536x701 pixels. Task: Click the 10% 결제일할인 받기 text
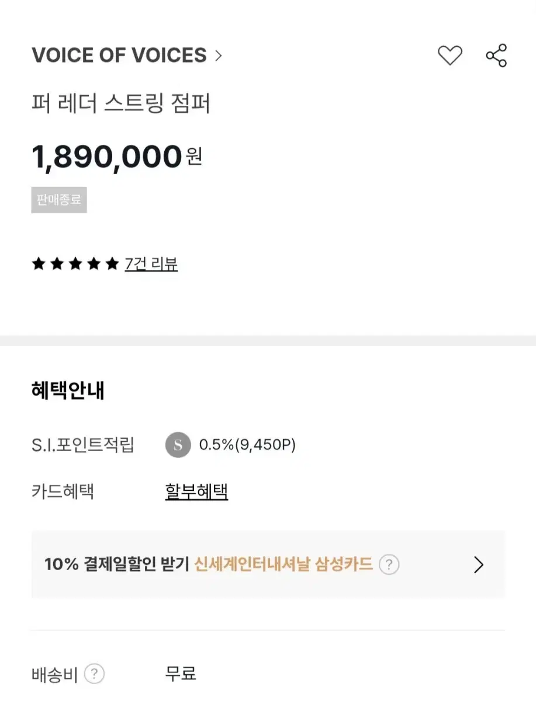tap(117, 565)
